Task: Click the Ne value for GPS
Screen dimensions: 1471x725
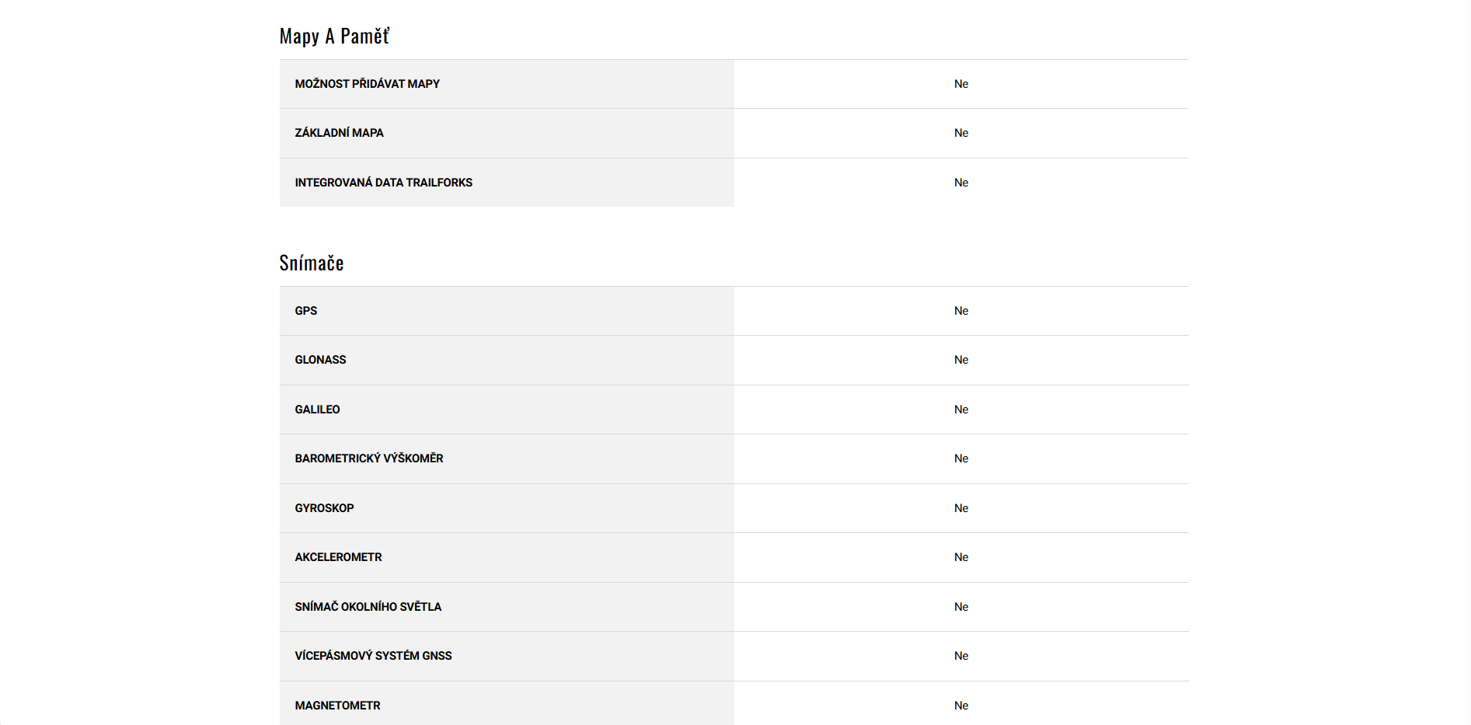Action: 961,311
